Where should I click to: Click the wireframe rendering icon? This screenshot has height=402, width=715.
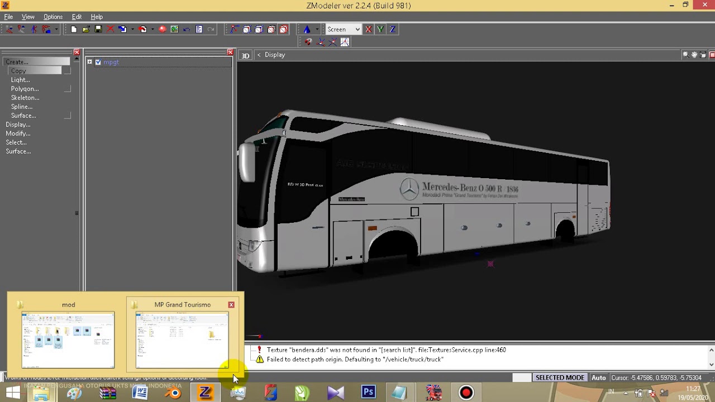pos(235,29)
